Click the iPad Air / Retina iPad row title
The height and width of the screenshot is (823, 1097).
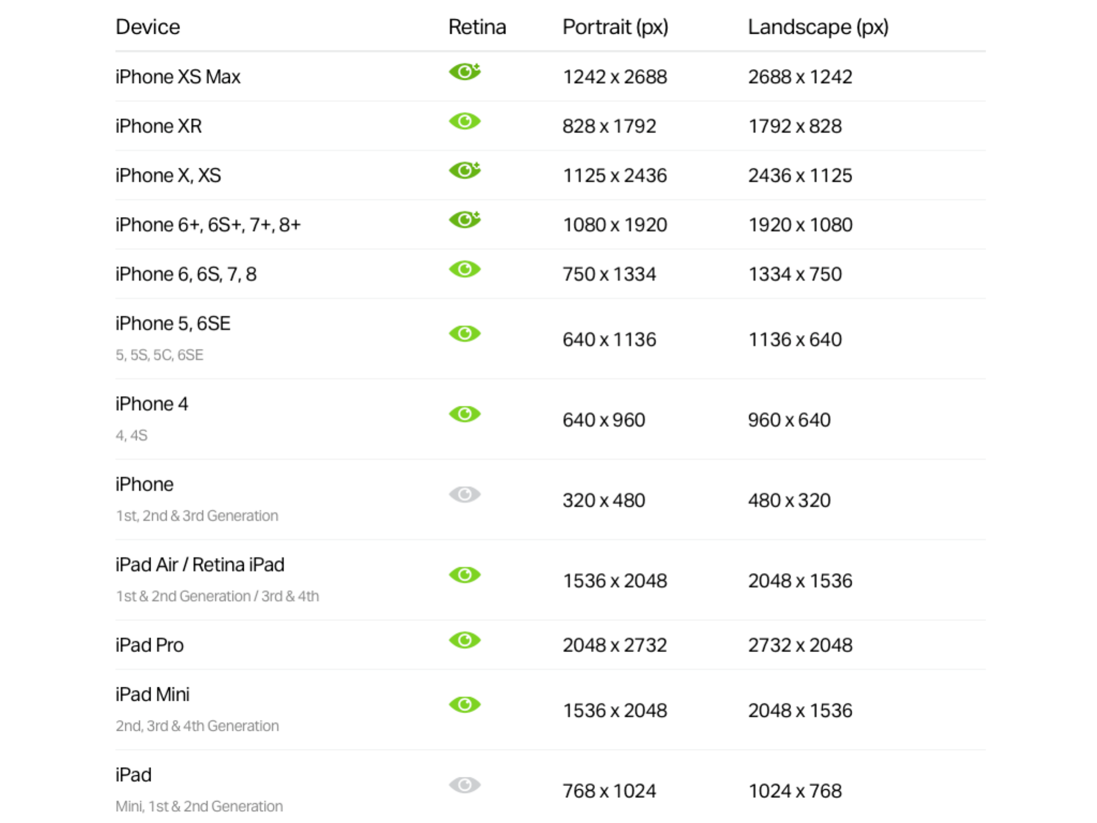pos(200,565)
